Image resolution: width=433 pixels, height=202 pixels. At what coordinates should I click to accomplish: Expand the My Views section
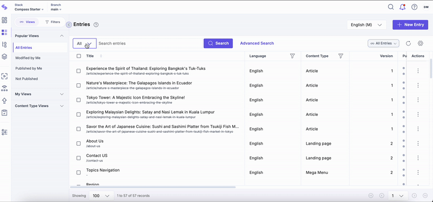(x=62, y=94)
